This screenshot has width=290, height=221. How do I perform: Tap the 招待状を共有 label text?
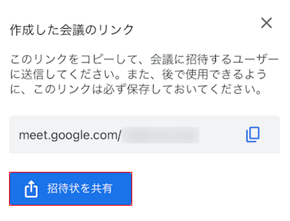coord(80,188)
